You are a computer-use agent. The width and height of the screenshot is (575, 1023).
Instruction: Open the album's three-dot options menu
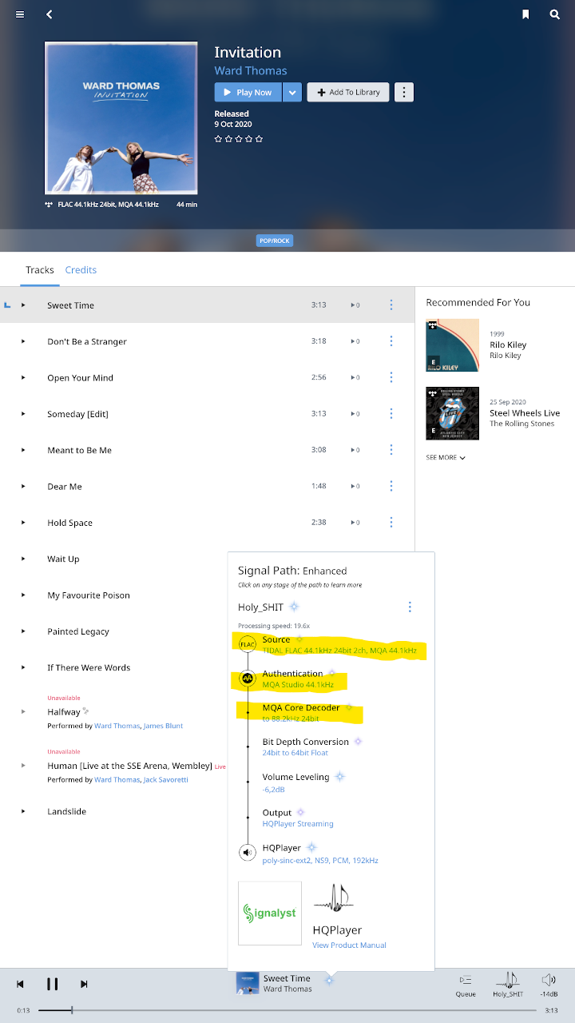pyautogui.click(x=404, y=93)
